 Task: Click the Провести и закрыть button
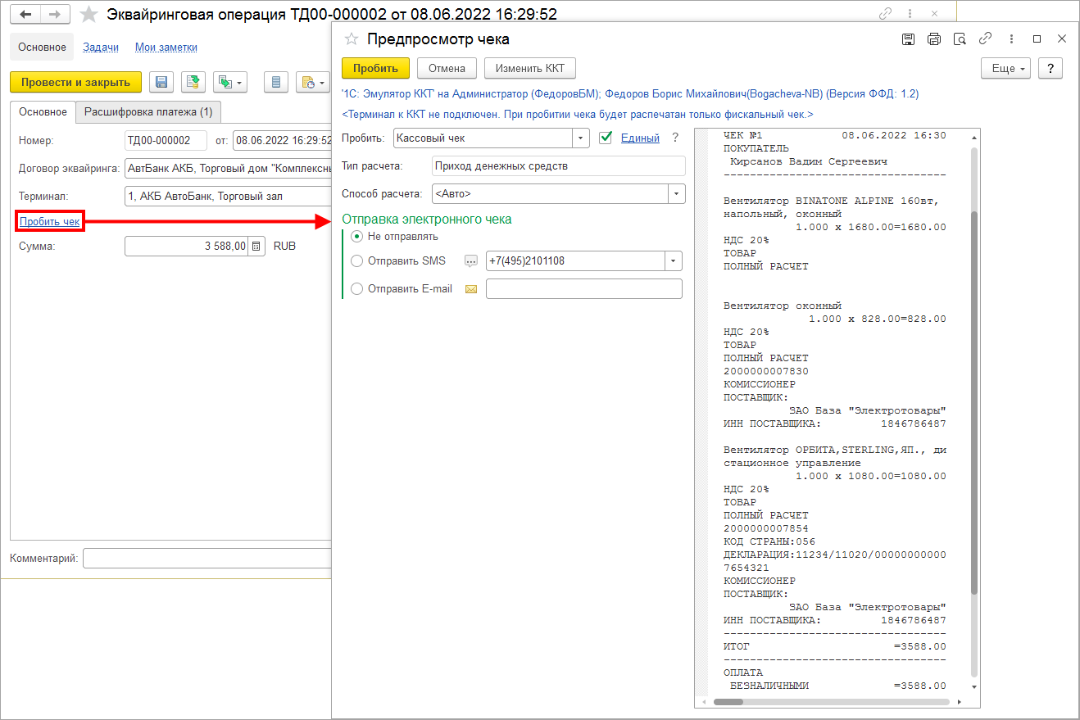pos(75,82)
